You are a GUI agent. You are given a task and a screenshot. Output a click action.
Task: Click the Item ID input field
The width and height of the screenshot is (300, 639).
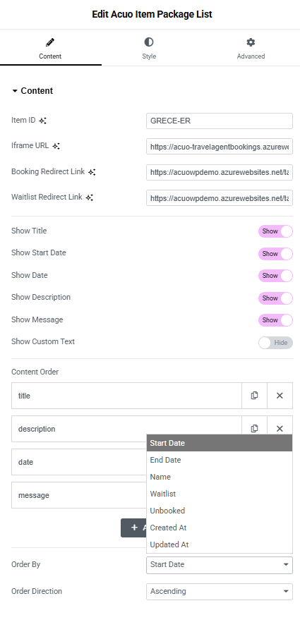pyautogui.click(x=220, y=121)
